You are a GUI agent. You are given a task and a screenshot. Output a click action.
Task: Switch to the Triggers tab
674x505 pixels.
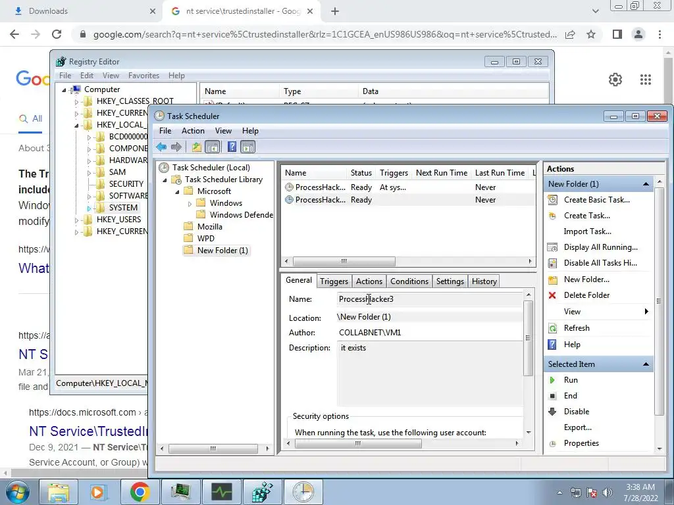coord(334,281)
